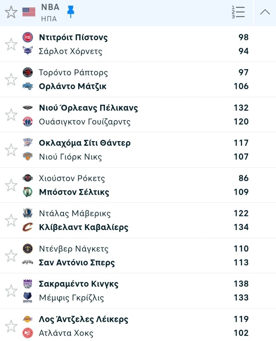Collapse the NBA section with chevron
276x341 pixels.
(265, 12)
